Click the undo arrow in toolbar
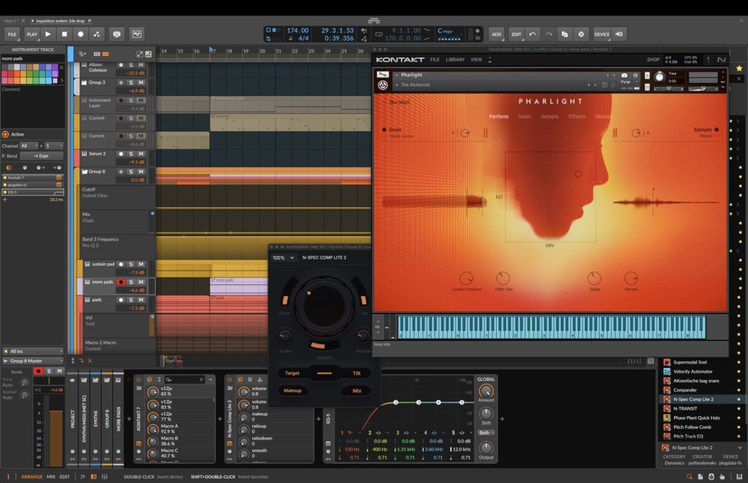Screen dimensions: 748x483 (532, 34)
